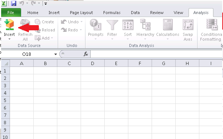This screenshot has width=223, height=139.
Task: Click the Name Box showing O18
Action: [x=27, y=54]
